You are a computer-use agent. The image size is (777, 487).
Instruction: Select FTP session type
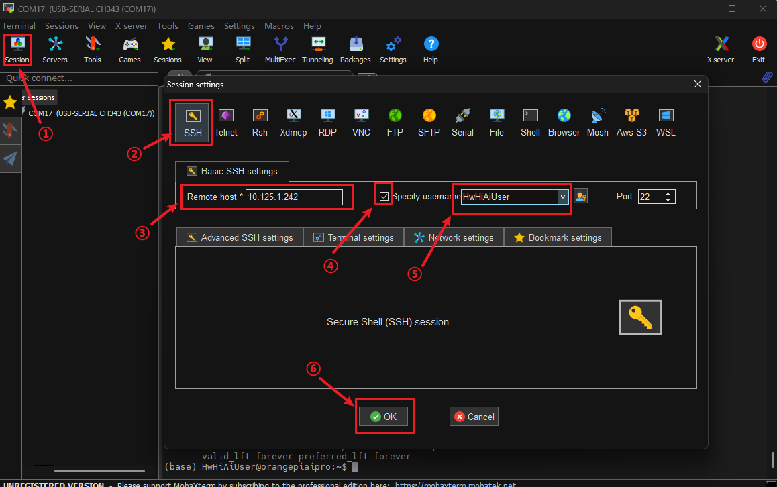click(395, 123)
